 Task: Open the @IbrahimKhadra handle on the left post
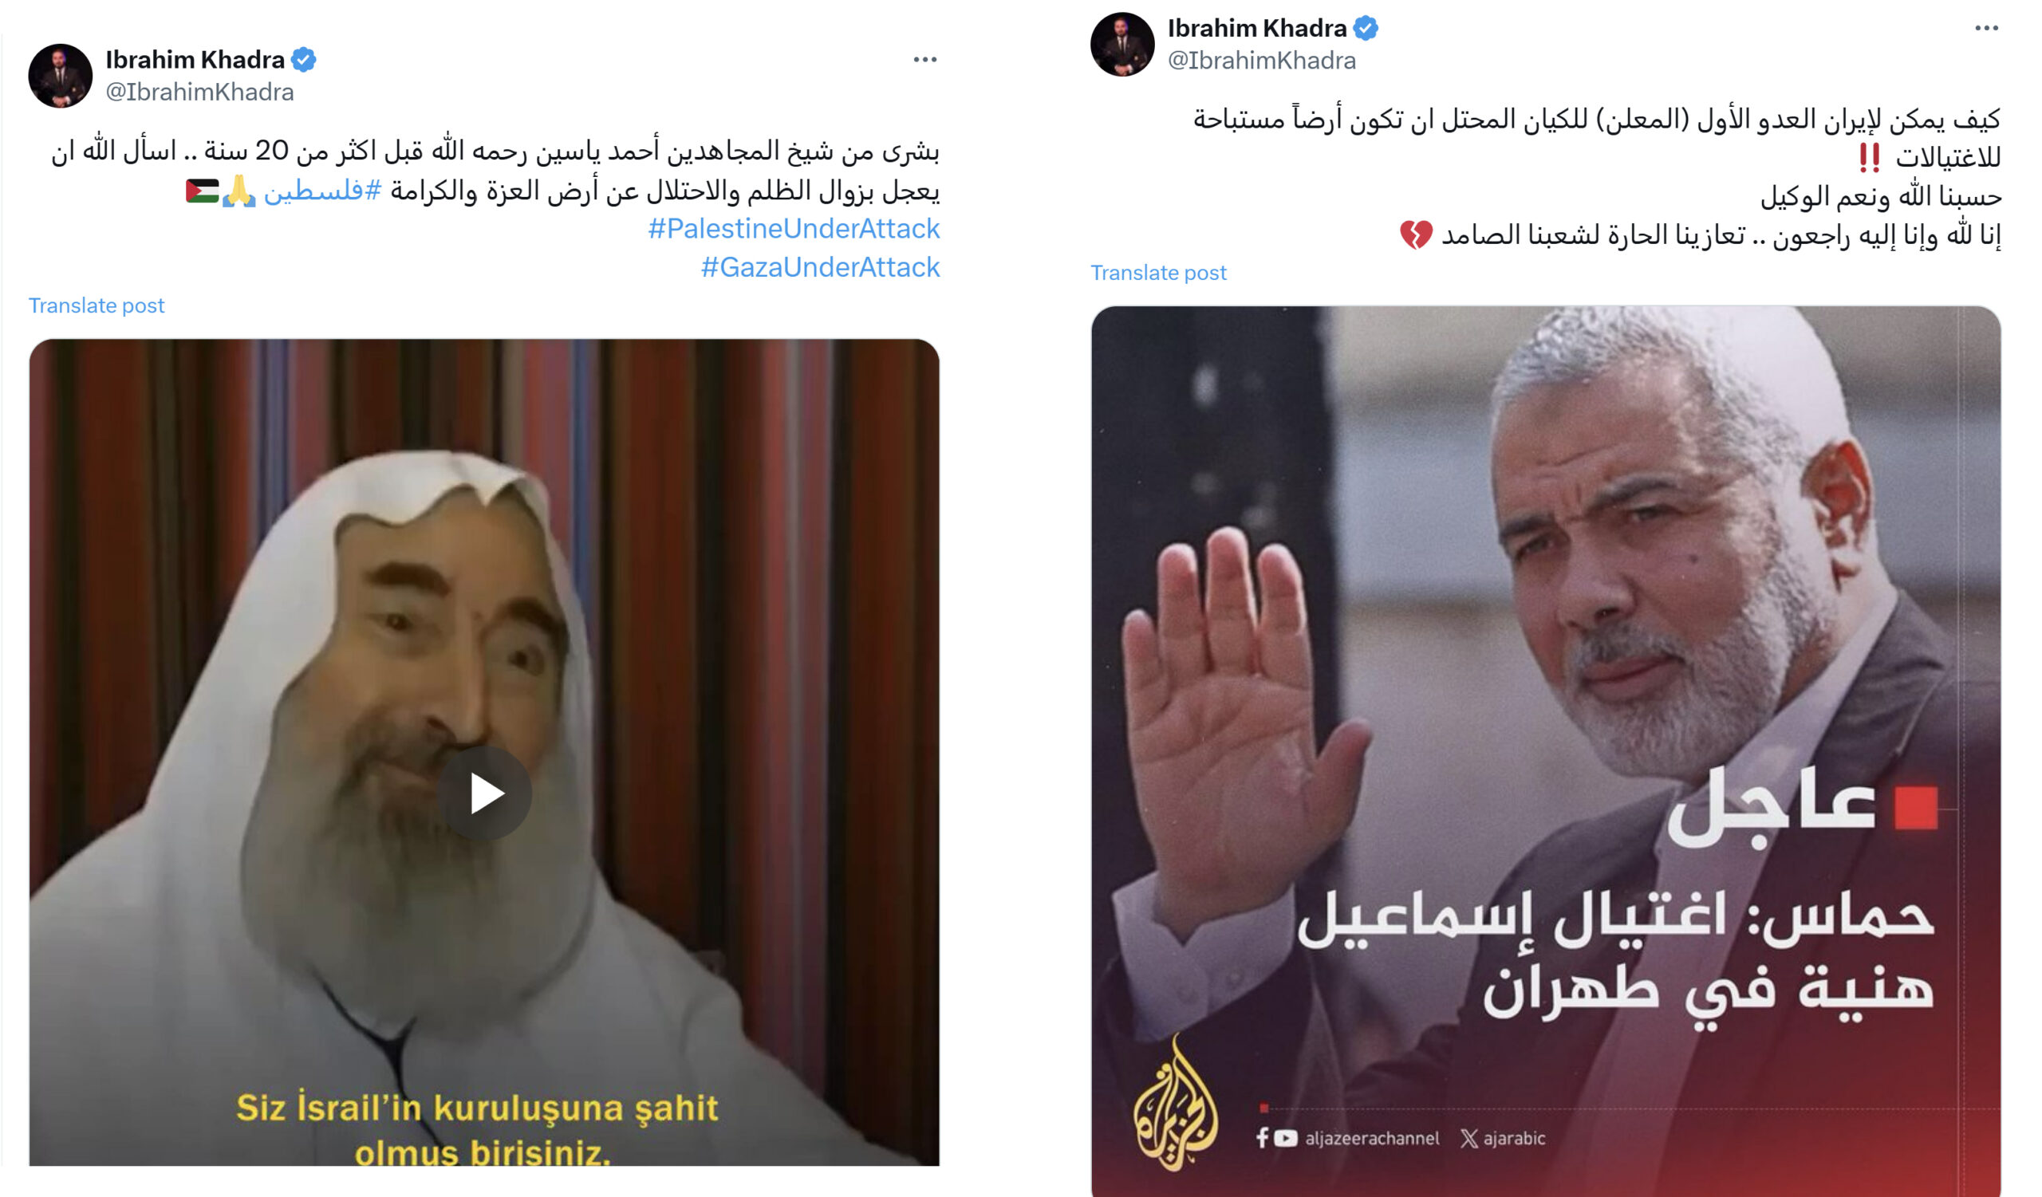click(x=199, y=93)
